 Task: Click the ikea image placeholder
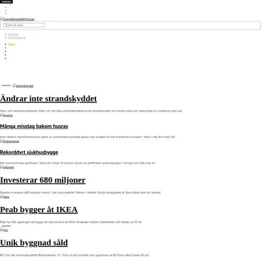pyautogui.click(x=5, y=197)
